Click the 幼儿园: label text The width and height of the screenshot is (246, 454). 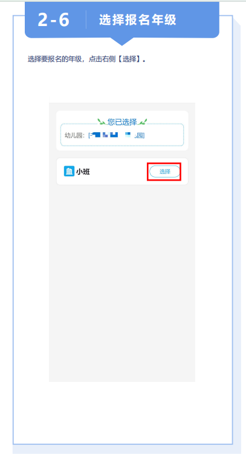[75, 136]
